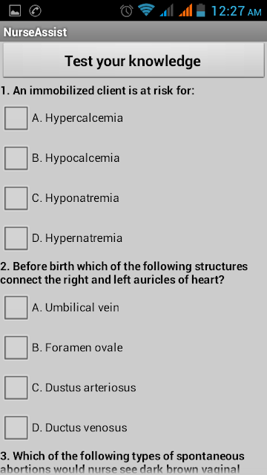The image size is (267, 475).
Task: Tap question 3 spontaneous abortions text
Action: (122, 462)
